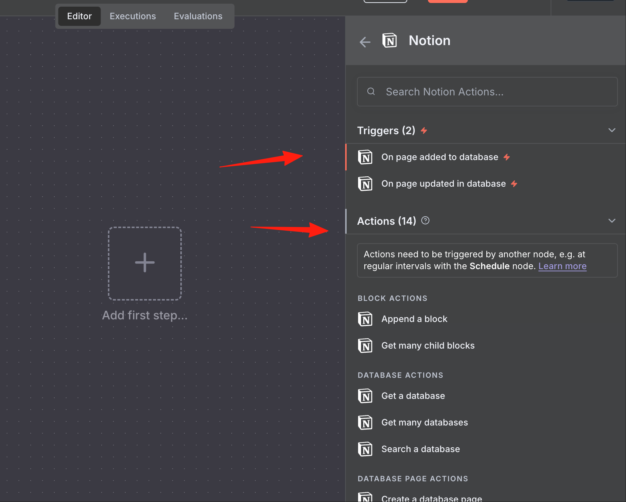Switch to the Executions tab
The width and height of the screenshot is (626, 502).
[x=133, y=16]
